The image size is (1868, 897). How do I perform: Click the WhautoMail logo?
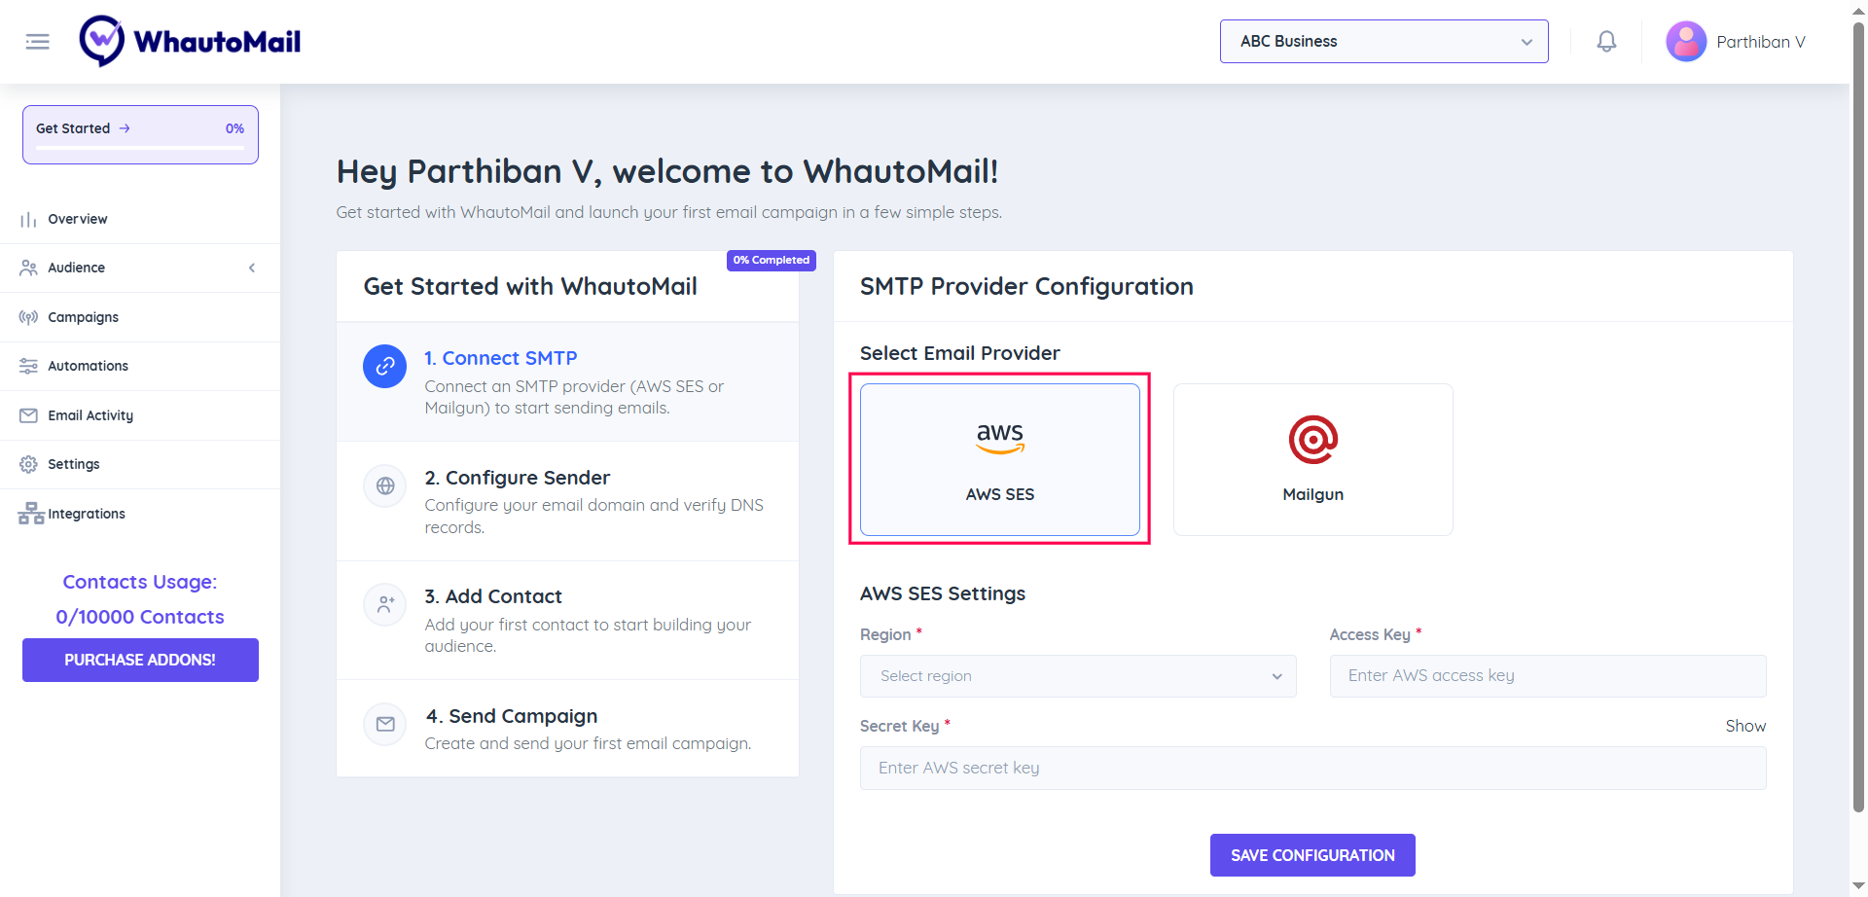click(191, 42)
